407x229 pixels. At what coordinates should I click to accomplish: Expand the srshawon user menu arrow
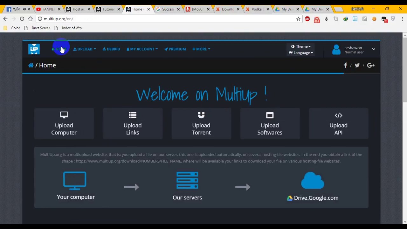374,49
